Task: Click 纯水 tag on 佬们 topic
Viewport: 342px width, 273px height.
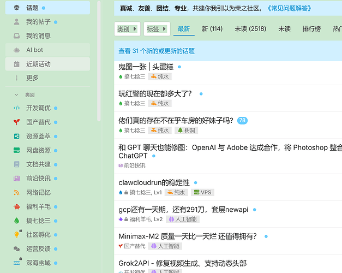Action: (160, 130)
